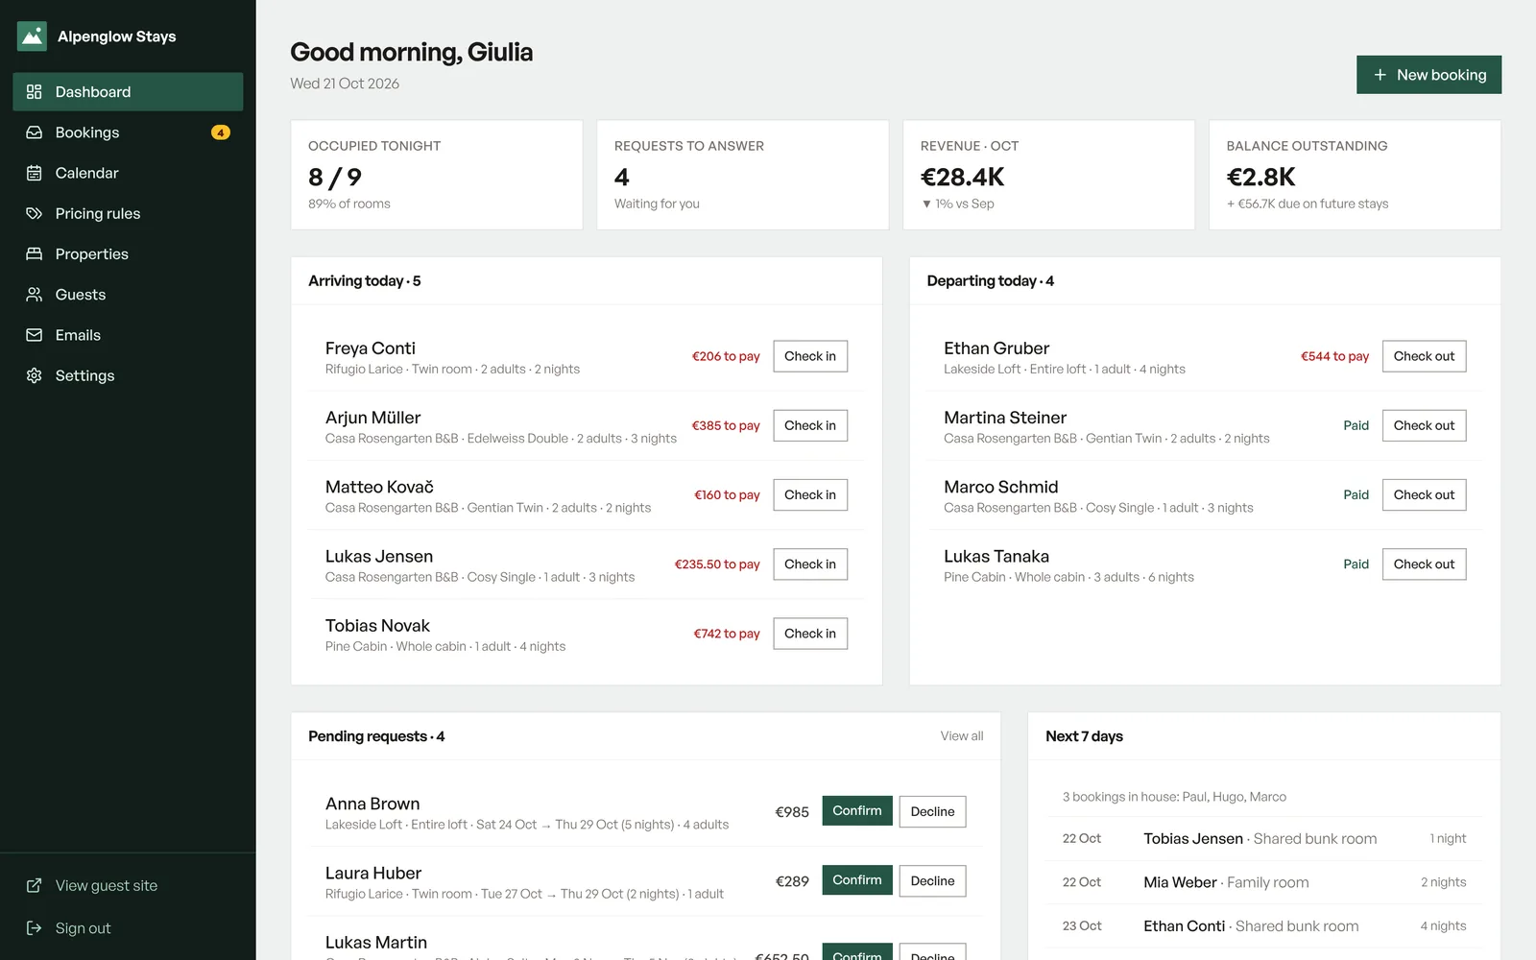Open the Occupied tonight card

(437, 175)
